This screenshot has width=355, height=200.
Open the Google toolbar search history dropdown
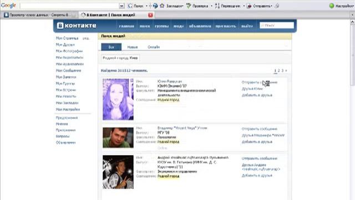click(x=121, y=6)
